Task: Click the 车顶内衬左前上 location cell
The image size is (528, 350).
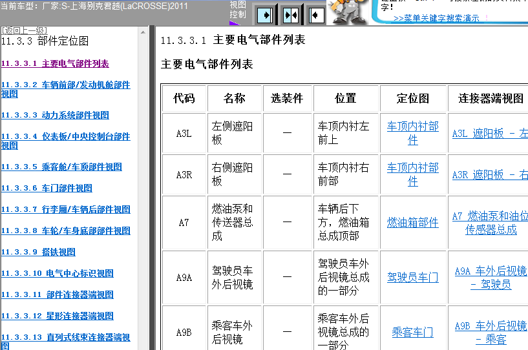Action: (x=346, y=133)
